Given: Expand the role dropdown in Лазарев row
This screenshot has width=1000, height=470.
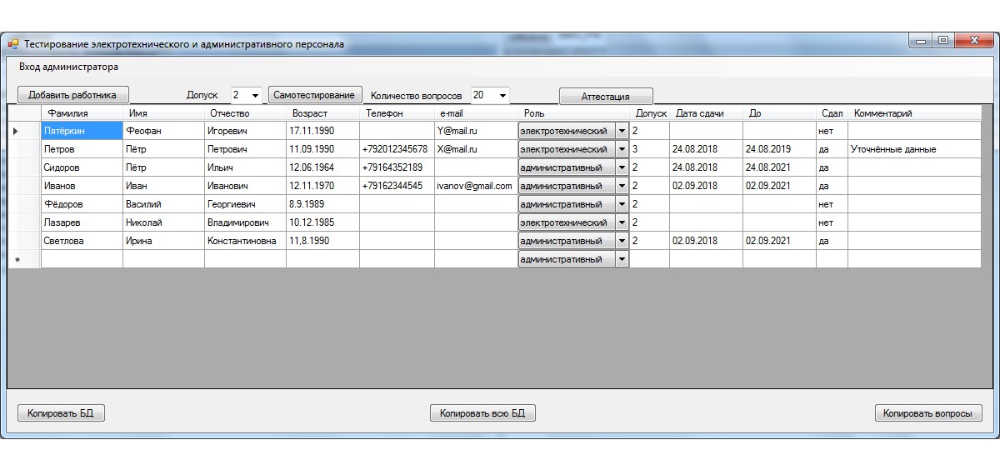Looking at the screenshot, I should click(622, 222).
